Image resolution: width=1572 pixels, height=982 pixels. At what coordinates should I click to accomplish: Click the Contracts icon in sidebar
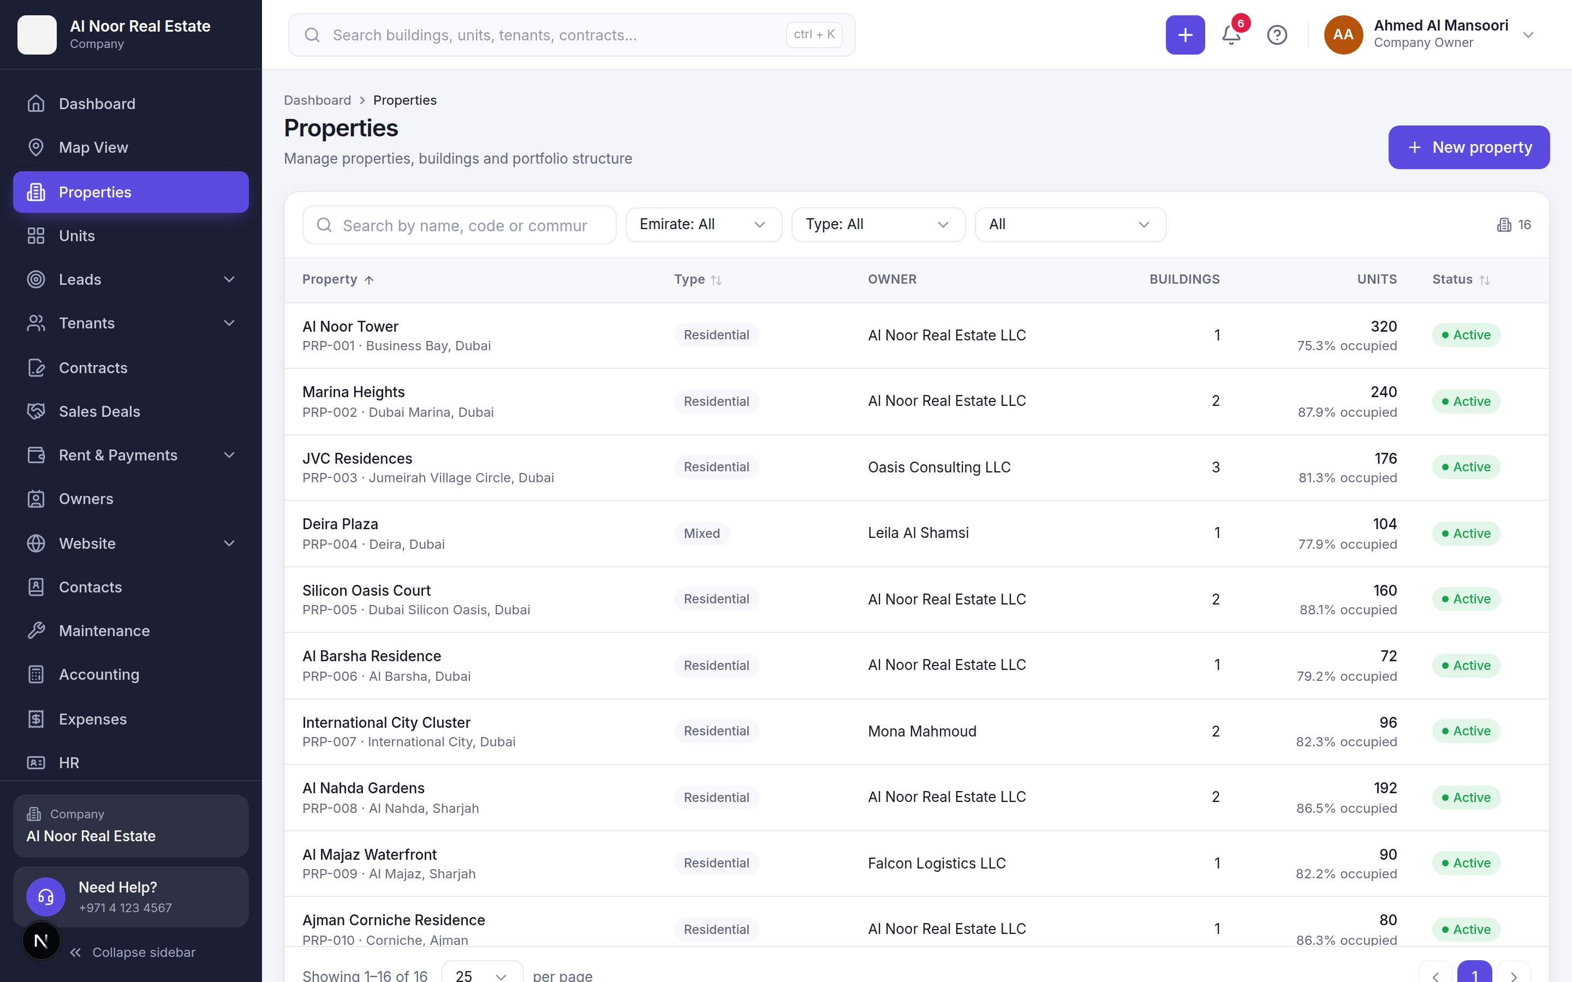tap(37, 368)
